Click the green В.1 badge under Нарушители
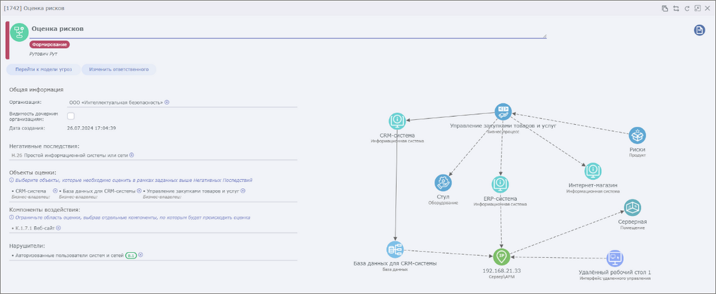Viewport: 716px width, 294px height. coord(131,255)
